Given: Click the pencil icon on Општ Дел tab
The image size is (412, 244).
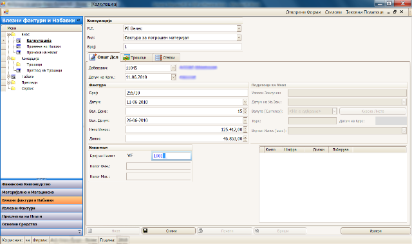Looking at the screenshot, I should [93, 57].
